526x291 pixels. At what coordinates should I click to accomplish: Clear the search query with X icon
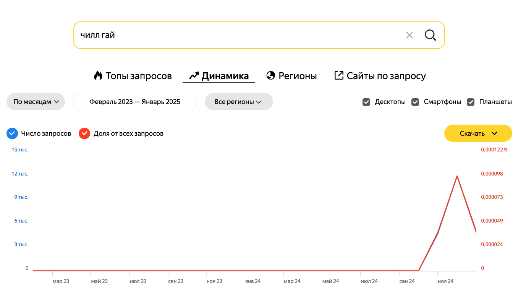pos(409,36)
